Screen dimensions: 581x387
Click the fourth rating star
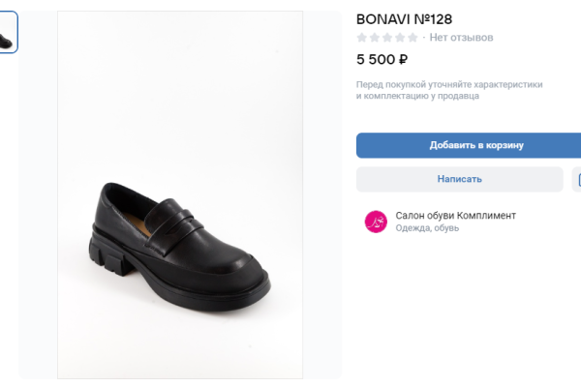400,38
